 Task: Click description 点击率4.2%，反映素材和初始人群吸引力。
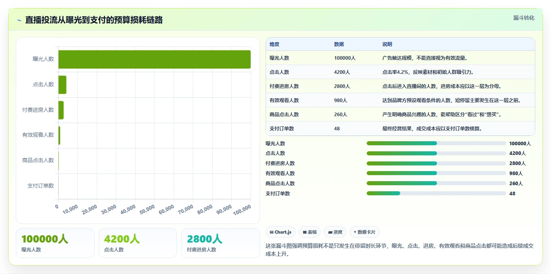click(428, 72)
